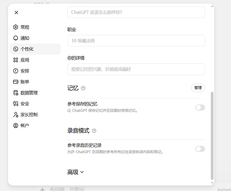Open the 常规 settings tab
The image size is (231, 191).
[x=35, y=27]
